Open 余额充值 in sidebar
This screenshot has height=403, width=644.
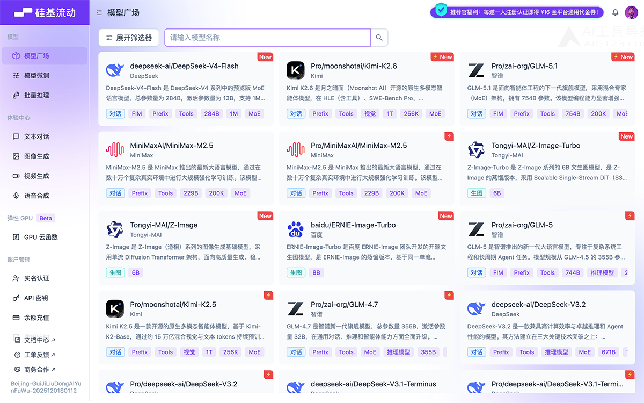(x=45, y=318)
